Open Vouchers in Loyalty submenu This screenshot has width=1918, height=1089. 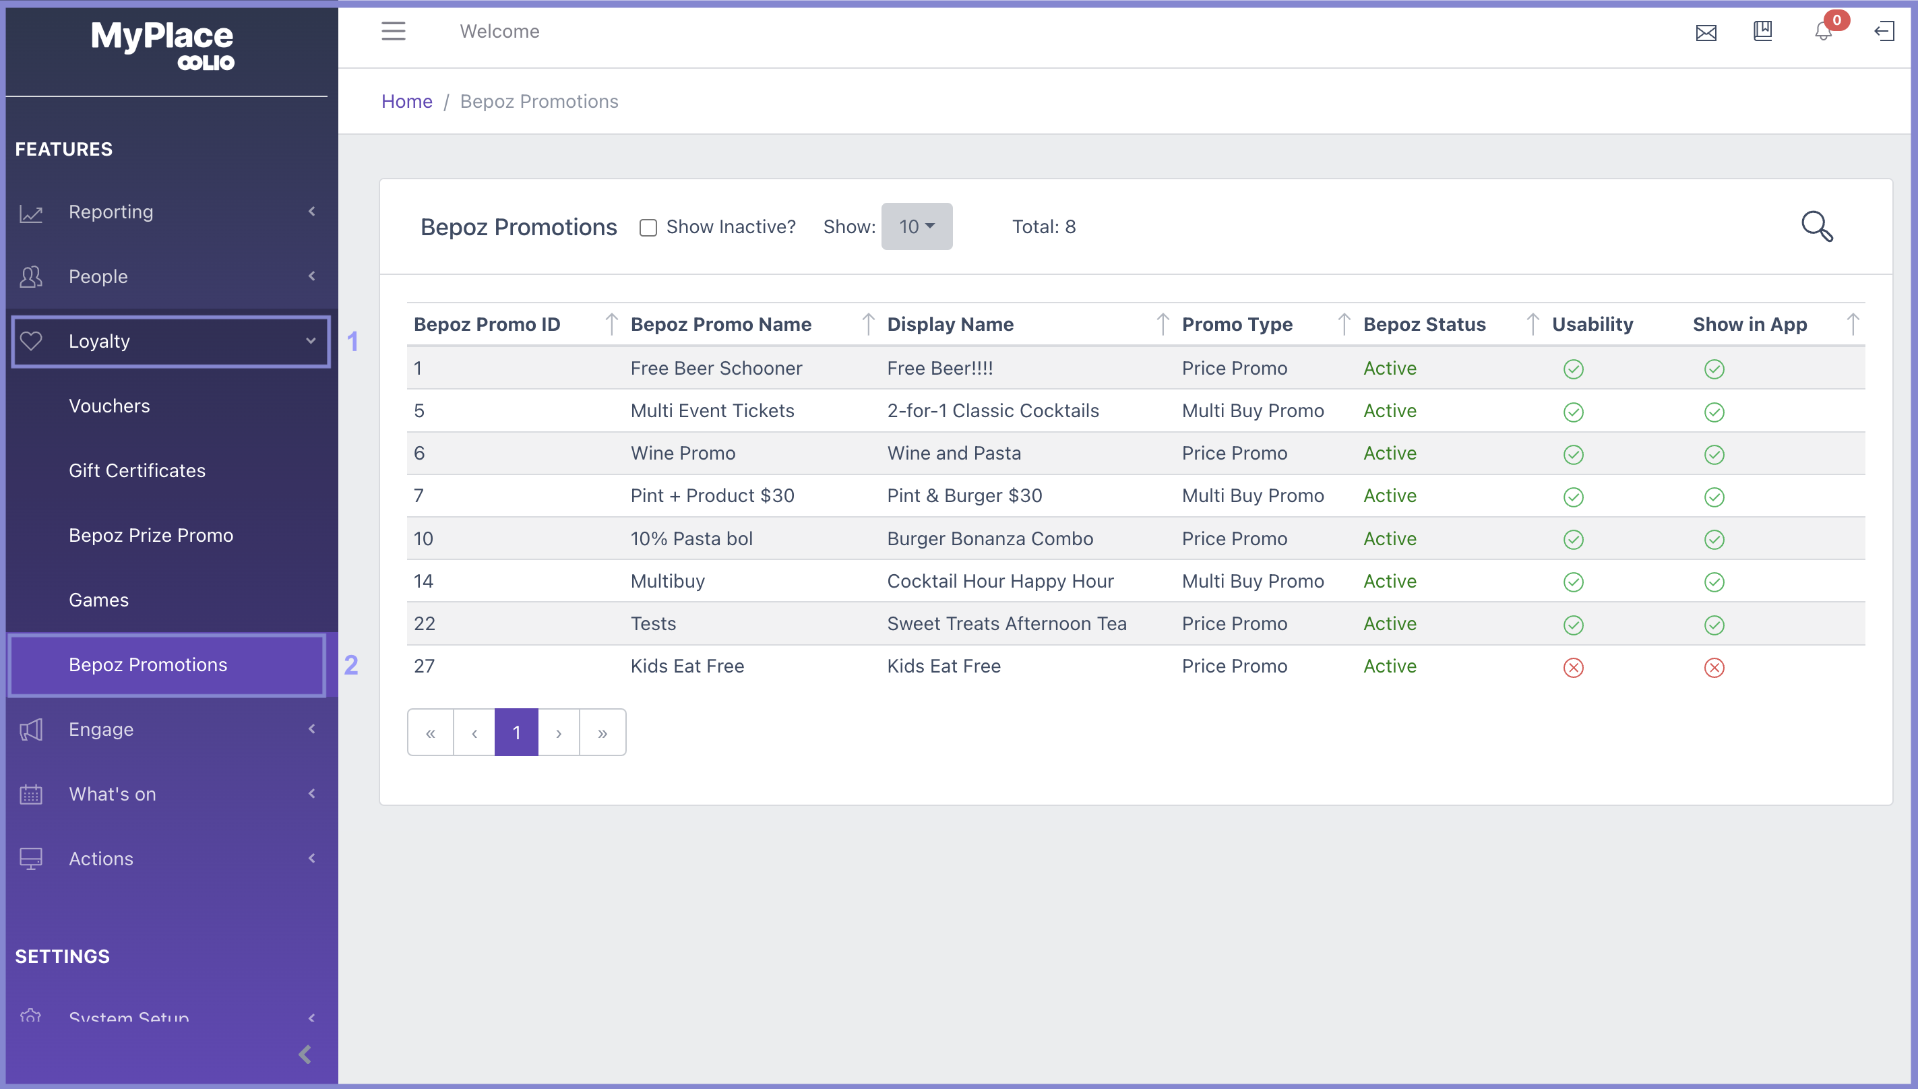[x=109, y=406]
